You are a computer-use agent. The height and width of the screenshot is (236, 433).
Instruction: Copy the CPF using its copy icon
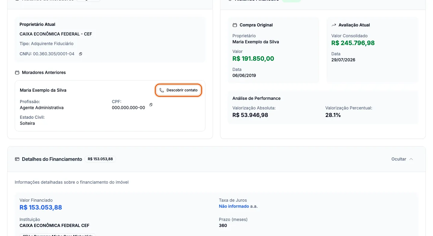coord(151,105)
